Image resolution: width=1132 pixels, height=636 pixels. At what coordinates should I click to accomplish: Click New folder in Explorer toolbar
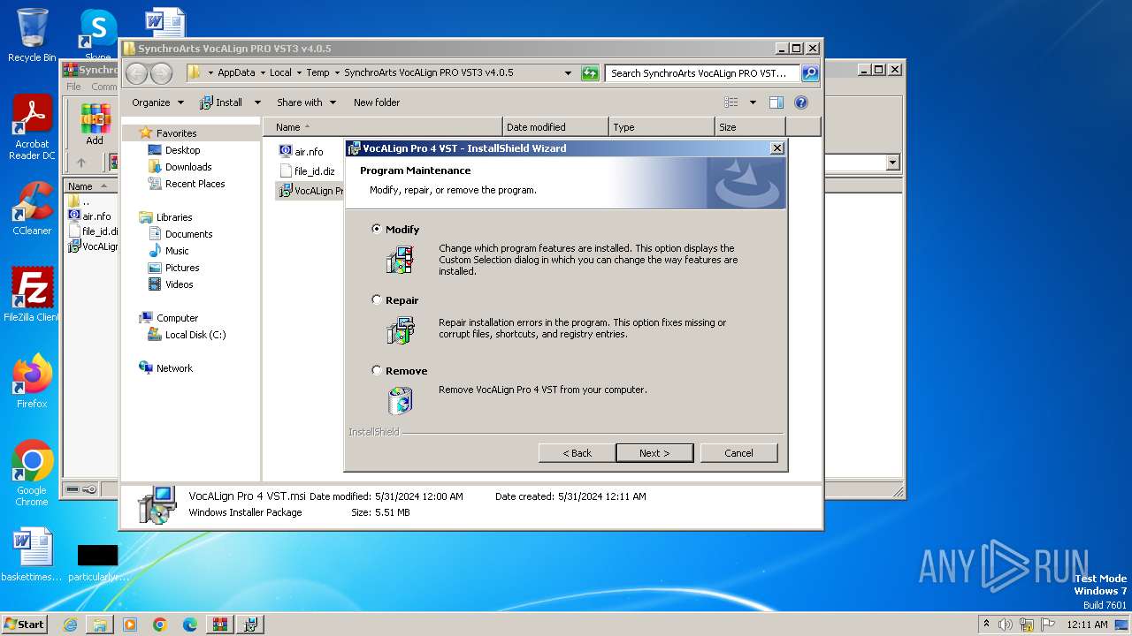point(377,102)
